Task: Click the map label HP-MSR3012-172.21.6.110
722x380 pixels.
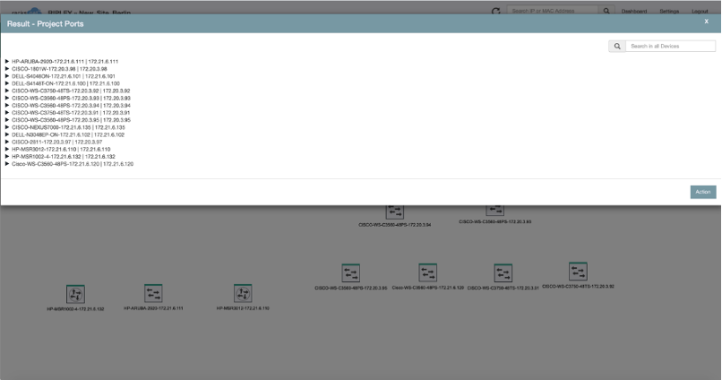Action: [243, 308]
